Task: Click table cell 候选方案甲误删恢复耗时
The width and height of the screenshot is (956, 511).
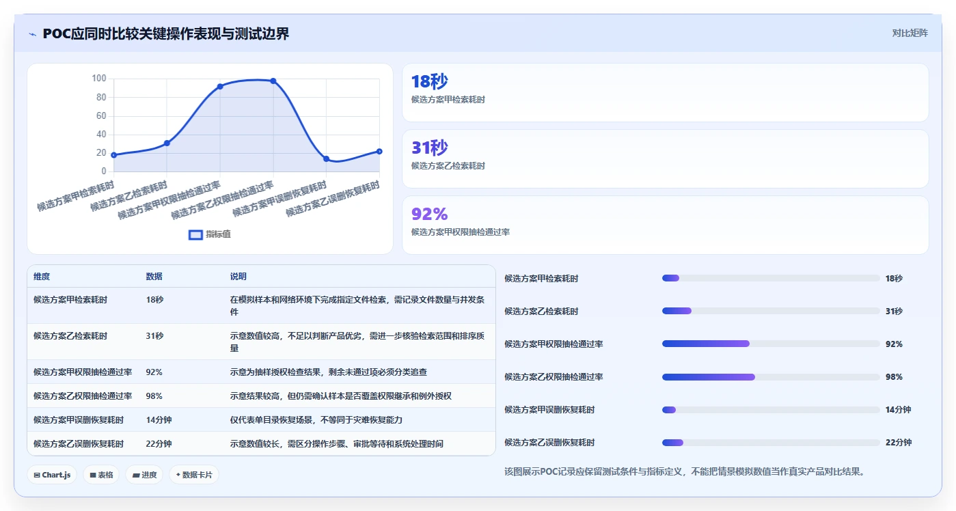Action: coord(79,419)
